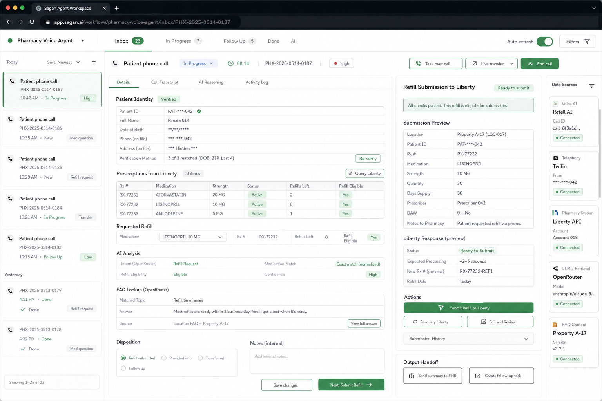602x401 pixels.
Task: Open the Activity Log tab
Action: (257, 82)
